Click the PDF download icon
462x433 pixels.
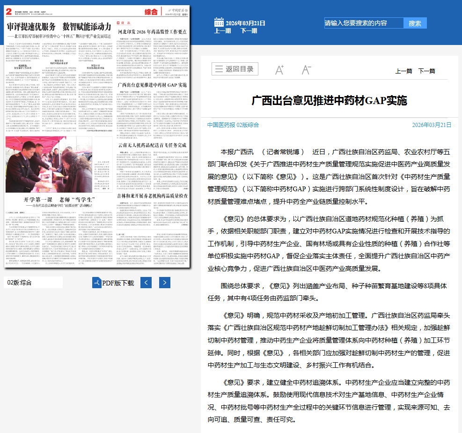[x=97, y=283]
